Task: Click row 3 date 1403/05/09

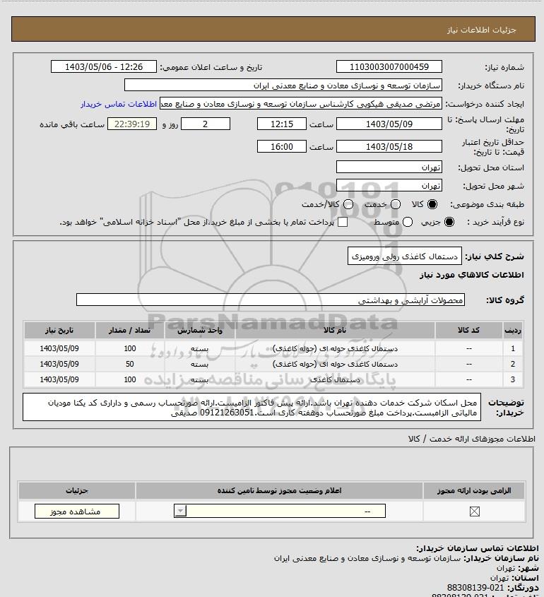Action: click(x=59, y=379)
